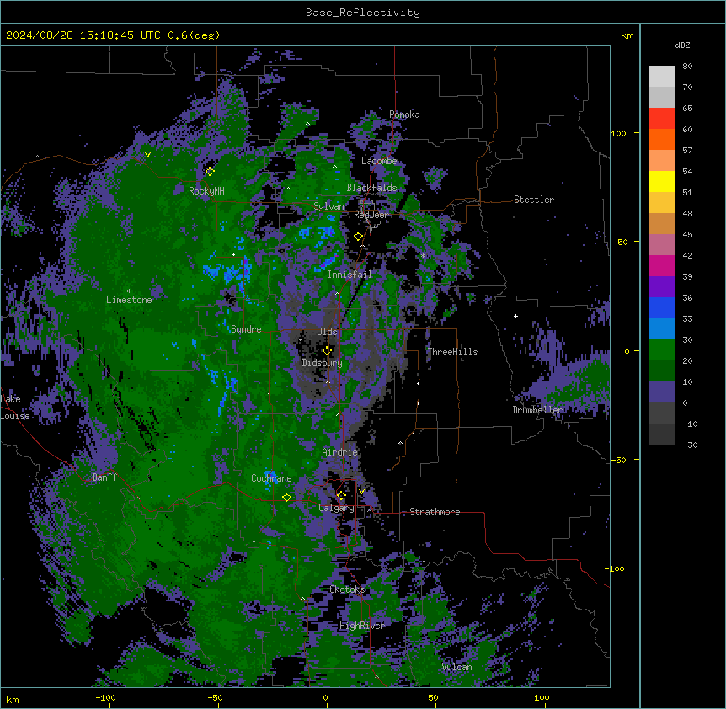This screenshot has width=726, height=709.
Task: Select the pink-mauve 42-45 dBZ swatch
Action: click(x=662, y=245)
